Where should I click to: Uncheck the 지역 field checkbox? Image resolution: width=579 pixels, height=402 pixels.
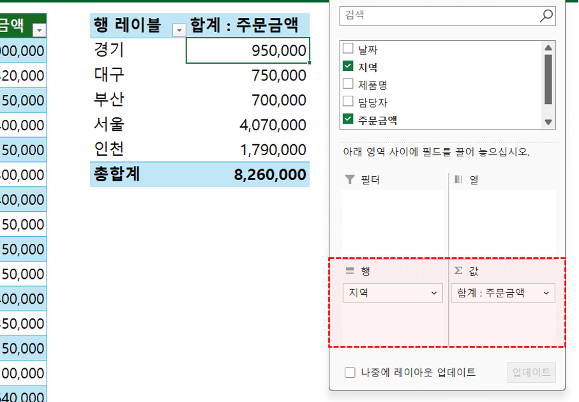[349, 65]
